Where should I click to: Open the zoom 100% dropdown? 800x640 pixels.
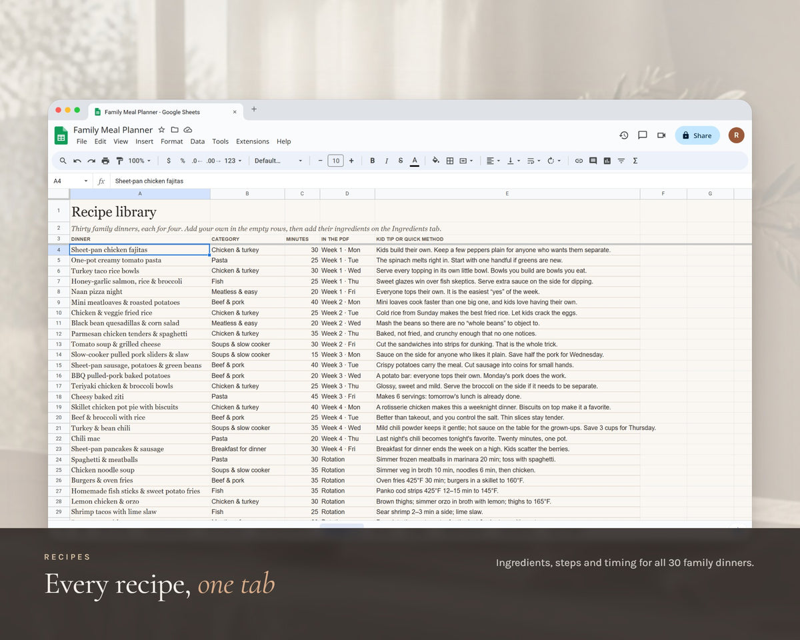[x=139, y=161]
